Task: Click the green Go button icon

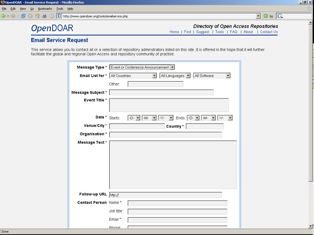Action: click(x=266, y=16)
